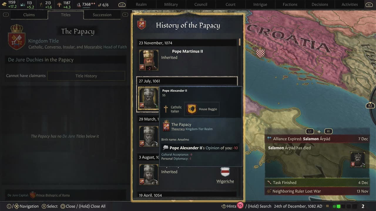Click the Title History button
Viewport: 376px width, 211px height.
[86, 76]
